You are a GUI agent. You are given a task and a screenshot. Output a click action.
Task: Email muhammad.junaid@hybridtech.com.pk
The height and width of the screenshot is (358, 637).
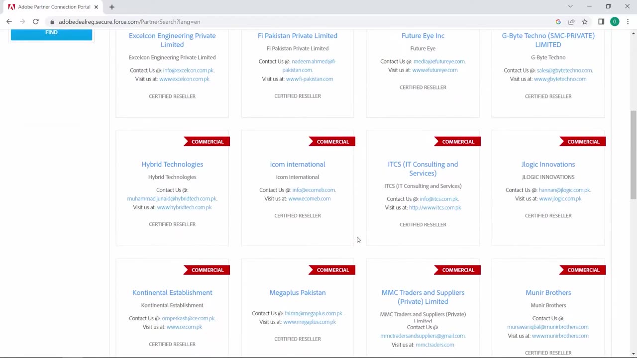[x=172, y=199]
